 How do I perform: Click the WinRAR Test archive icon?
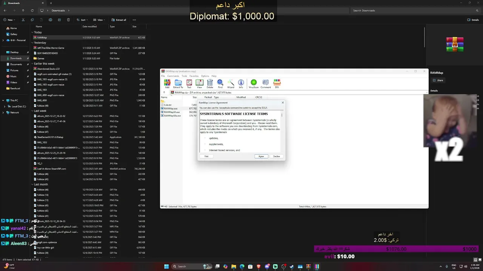coord(189,84)
